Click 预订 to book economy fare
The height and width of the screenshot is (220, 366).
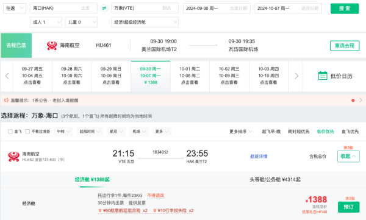(348, 207)
